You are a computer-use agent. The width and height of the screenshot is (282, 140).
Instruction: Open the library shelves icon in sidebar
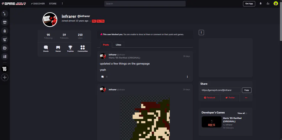coord(5,57)
